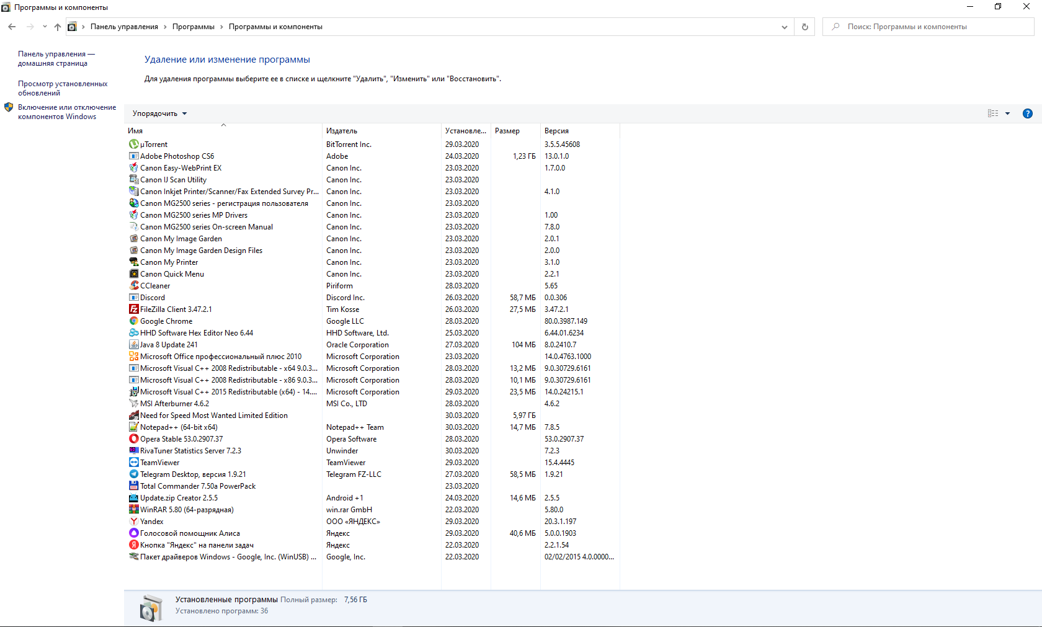Select the Canon MG2500 series MP Drivers row
1042x627 pixels.
(x=372, y=215)
